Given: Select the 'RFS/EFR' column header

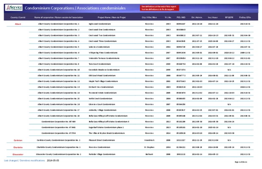Looking at the screenshot, I should pyautogui.click(x=229, y=17).
